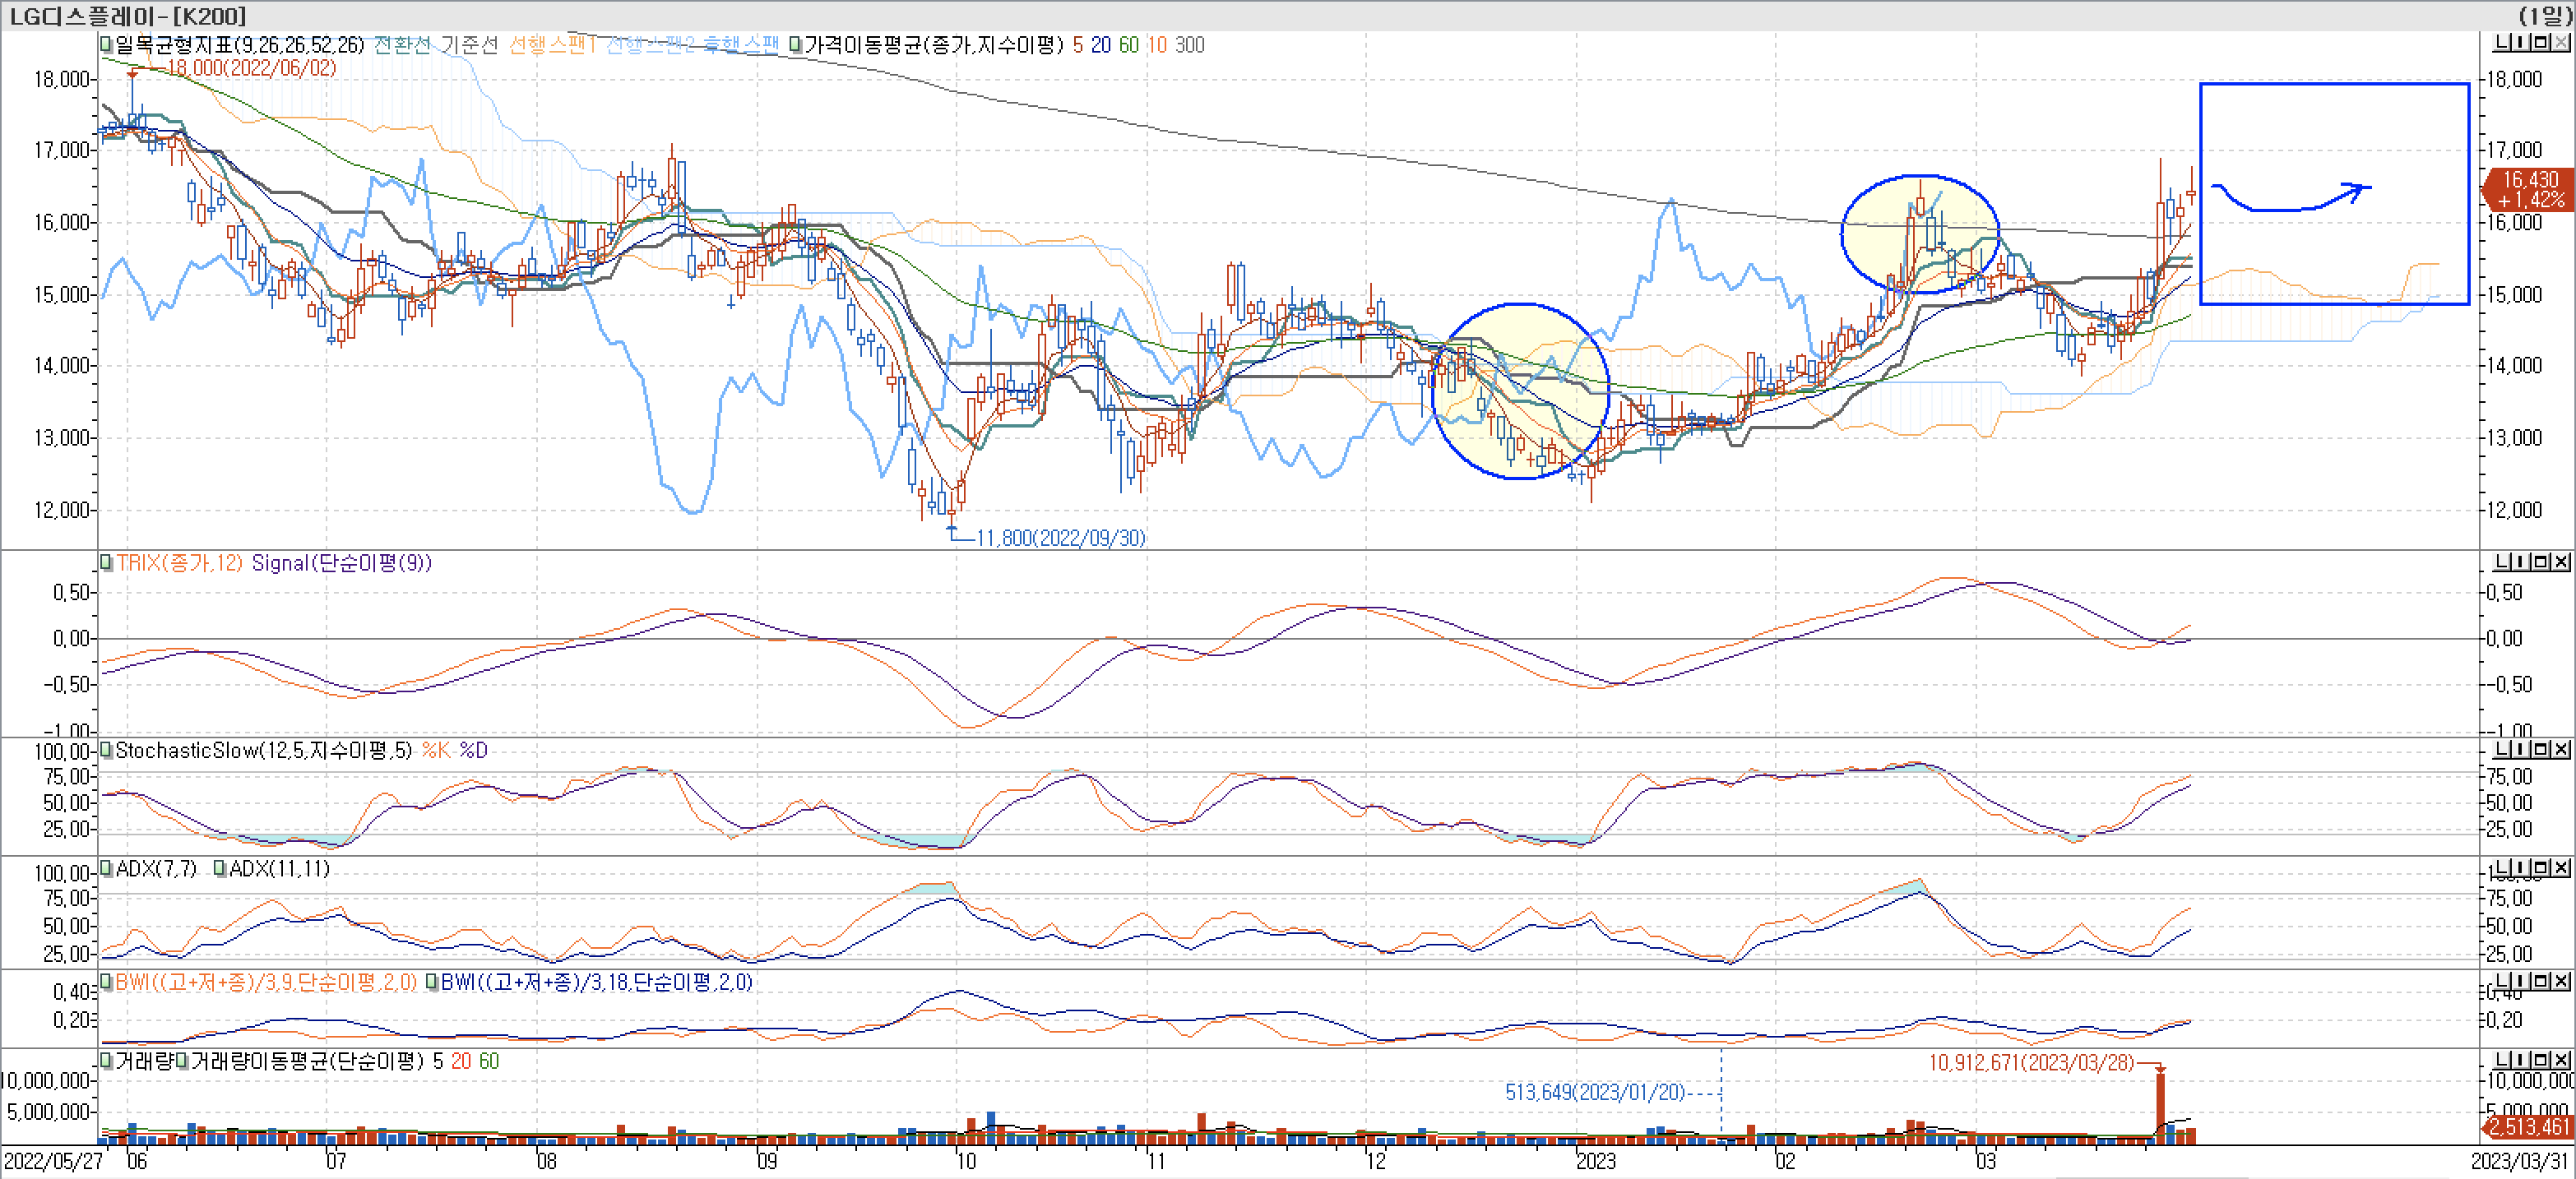Maximize the ADX indicator panel

[x=2541, y=867]
